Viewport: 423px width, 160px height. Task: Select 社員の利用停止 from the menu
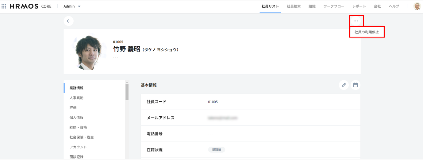367,32
